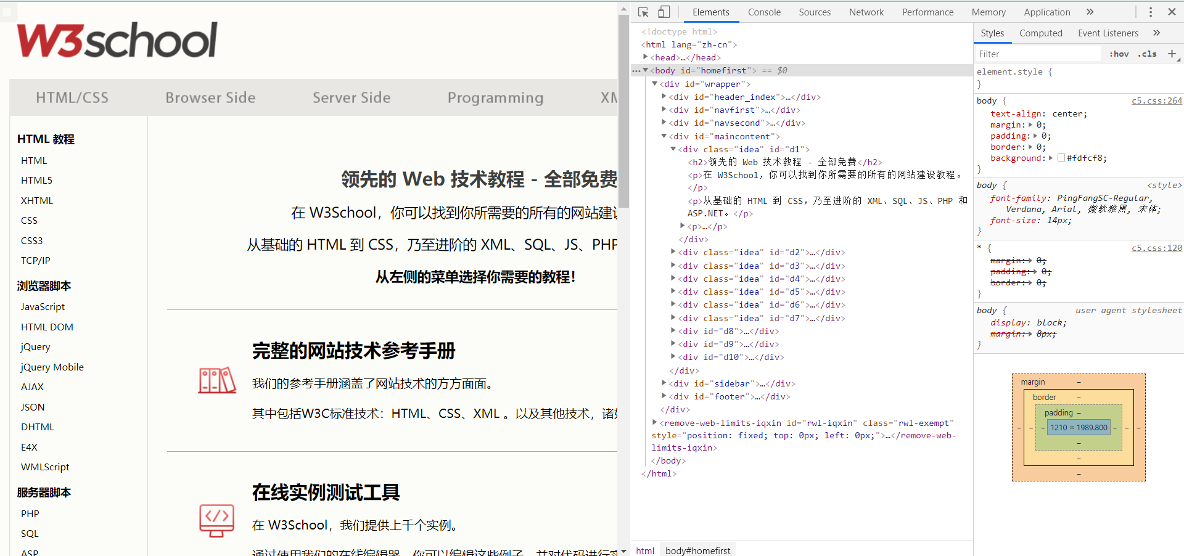Toggle the :hov element state button

(1119, 54)
